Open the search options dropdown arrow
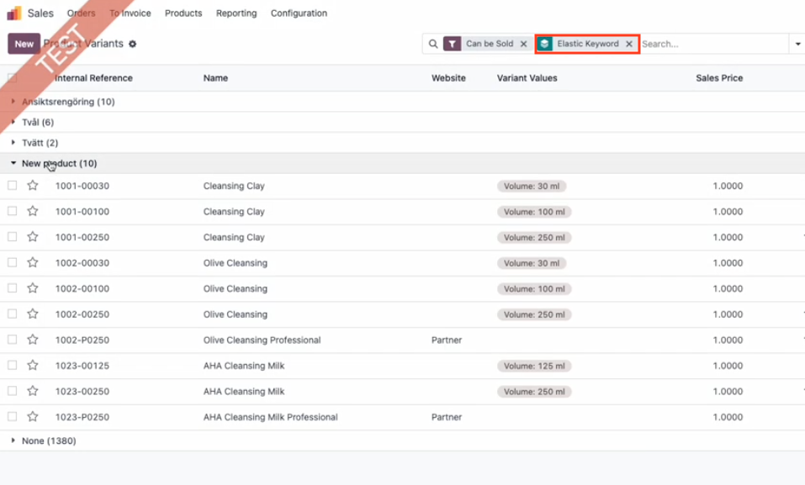The height and width of the screenshot is (485, 805). pos(797,44)
